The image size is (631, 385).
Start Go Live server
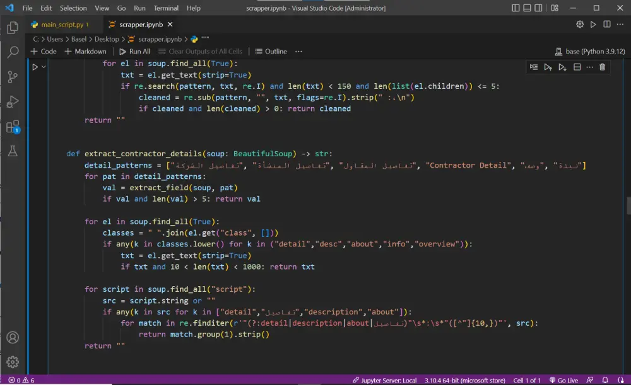(563, 380)
